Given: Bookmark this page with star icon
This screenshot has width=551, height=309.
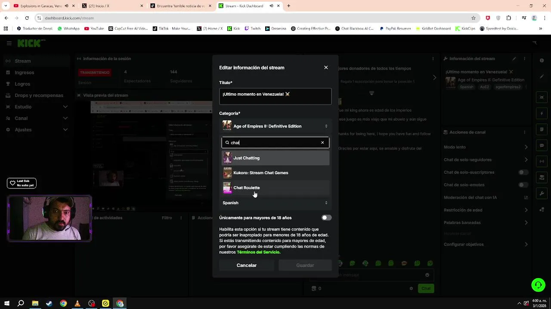Looking at the screenshot, I should [x=474, y=18].
